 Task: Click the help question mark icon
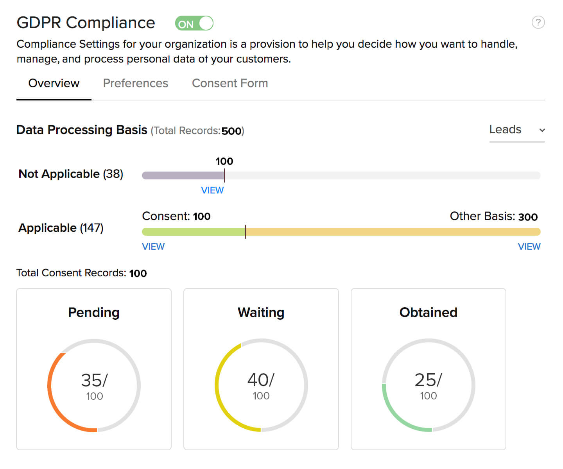[x=538, y=23]
